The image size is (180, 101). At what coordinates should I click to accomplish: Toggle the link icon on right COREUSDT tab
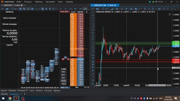[115, 5]
